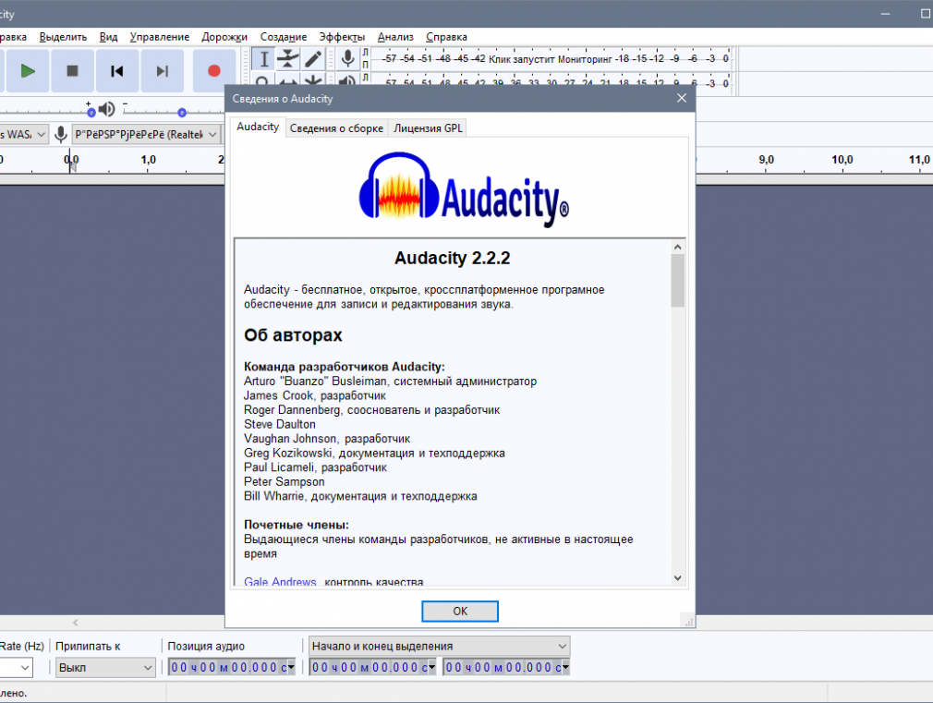The height and width of the screenshot is (703, 933).
Task: Open the Эффекты menu
Action: coord(342,37)
